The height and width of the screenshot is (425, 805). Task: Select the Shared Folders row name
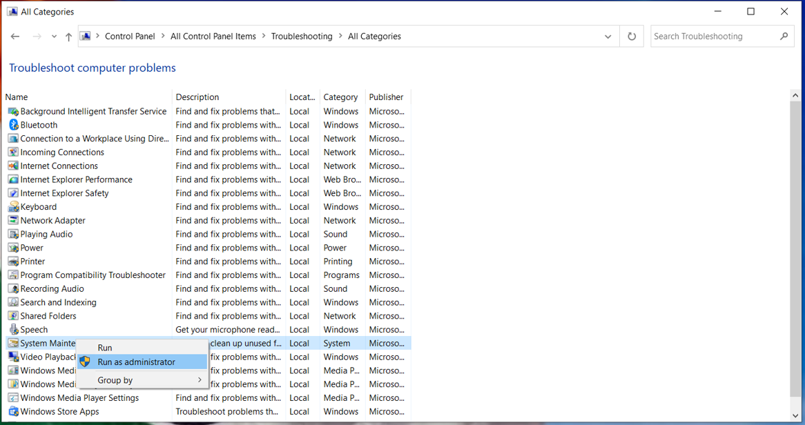(48, 316)
